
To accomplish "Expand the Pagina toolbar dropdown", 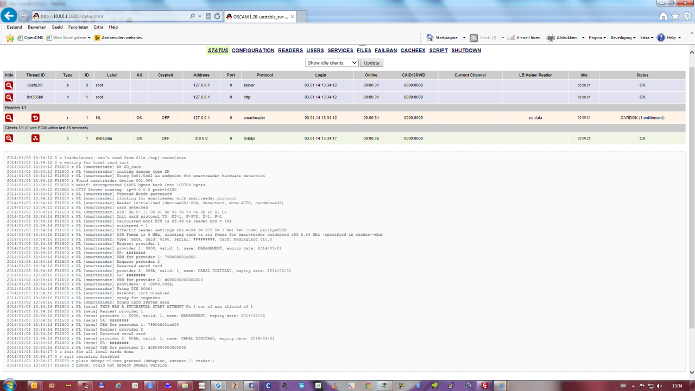I will coord(598,38).
